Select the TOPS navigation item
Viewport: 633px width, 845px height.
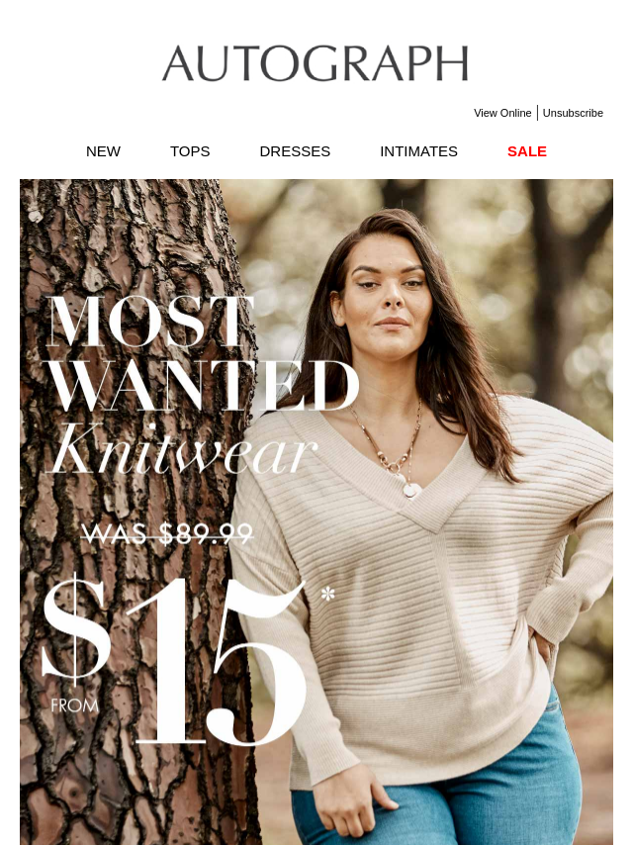coord(190,151)
